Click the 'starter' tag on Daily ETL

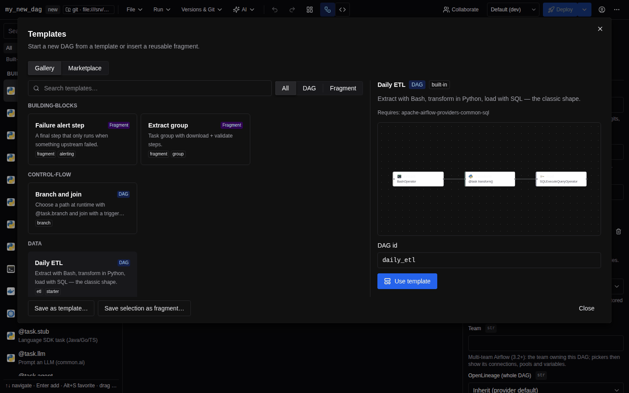[52, 292]
